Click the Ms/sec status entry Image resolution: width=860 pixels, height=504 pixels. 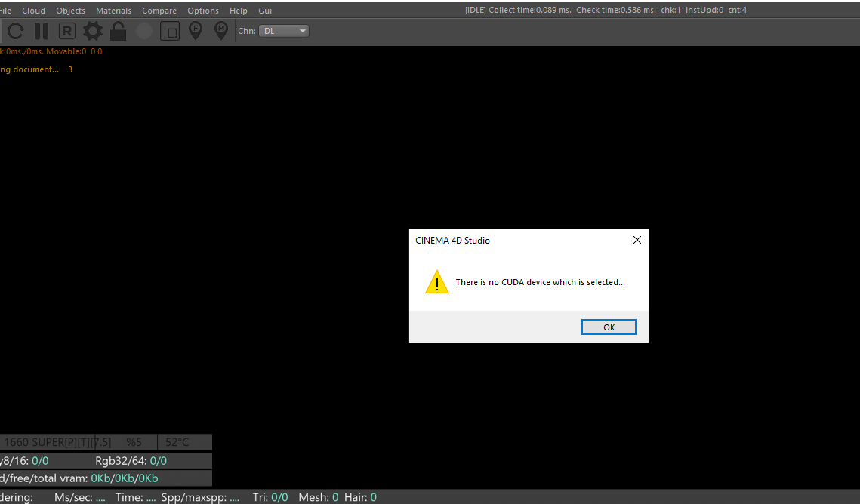click(79, 497)
